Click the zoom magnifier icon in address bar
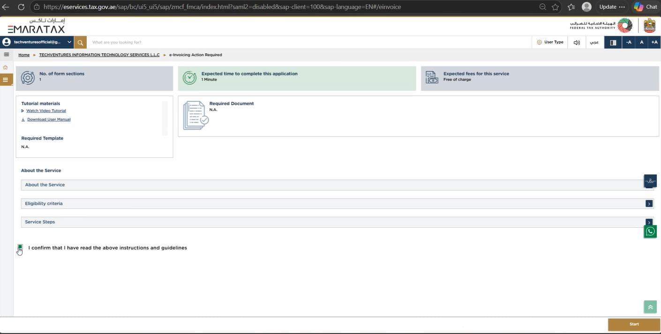This screenshot has height=334, width=661. click(x=543, y=7)
